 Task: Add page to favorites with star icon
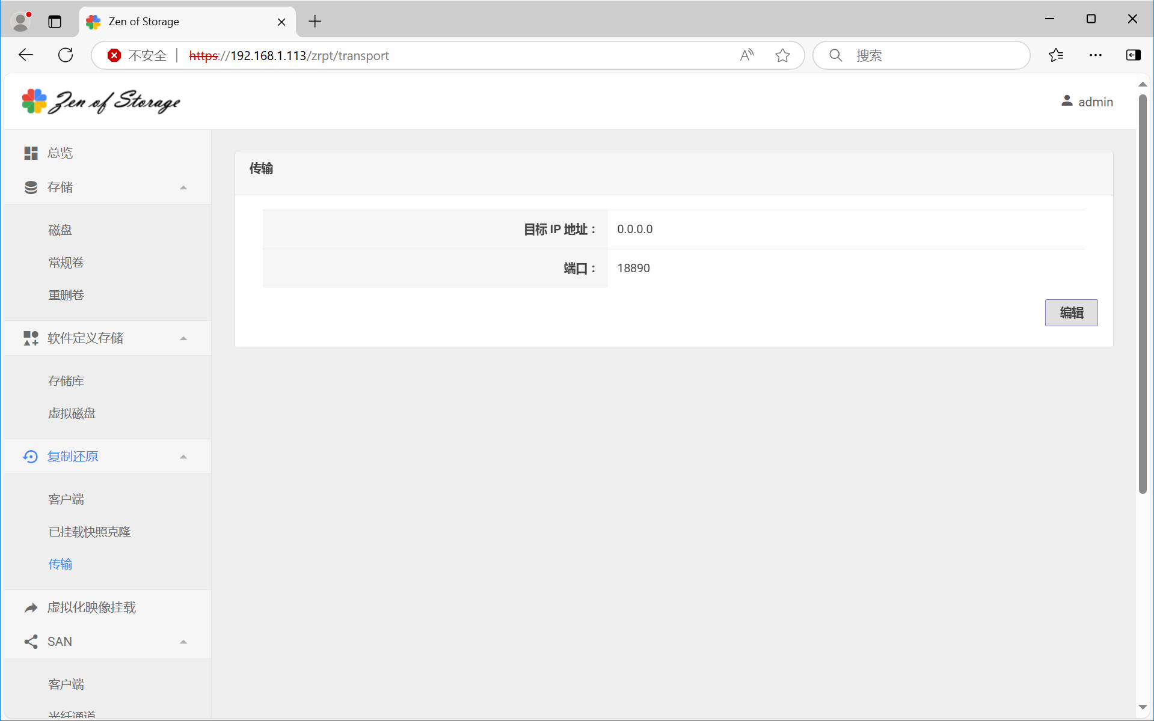tap(782, 56)
